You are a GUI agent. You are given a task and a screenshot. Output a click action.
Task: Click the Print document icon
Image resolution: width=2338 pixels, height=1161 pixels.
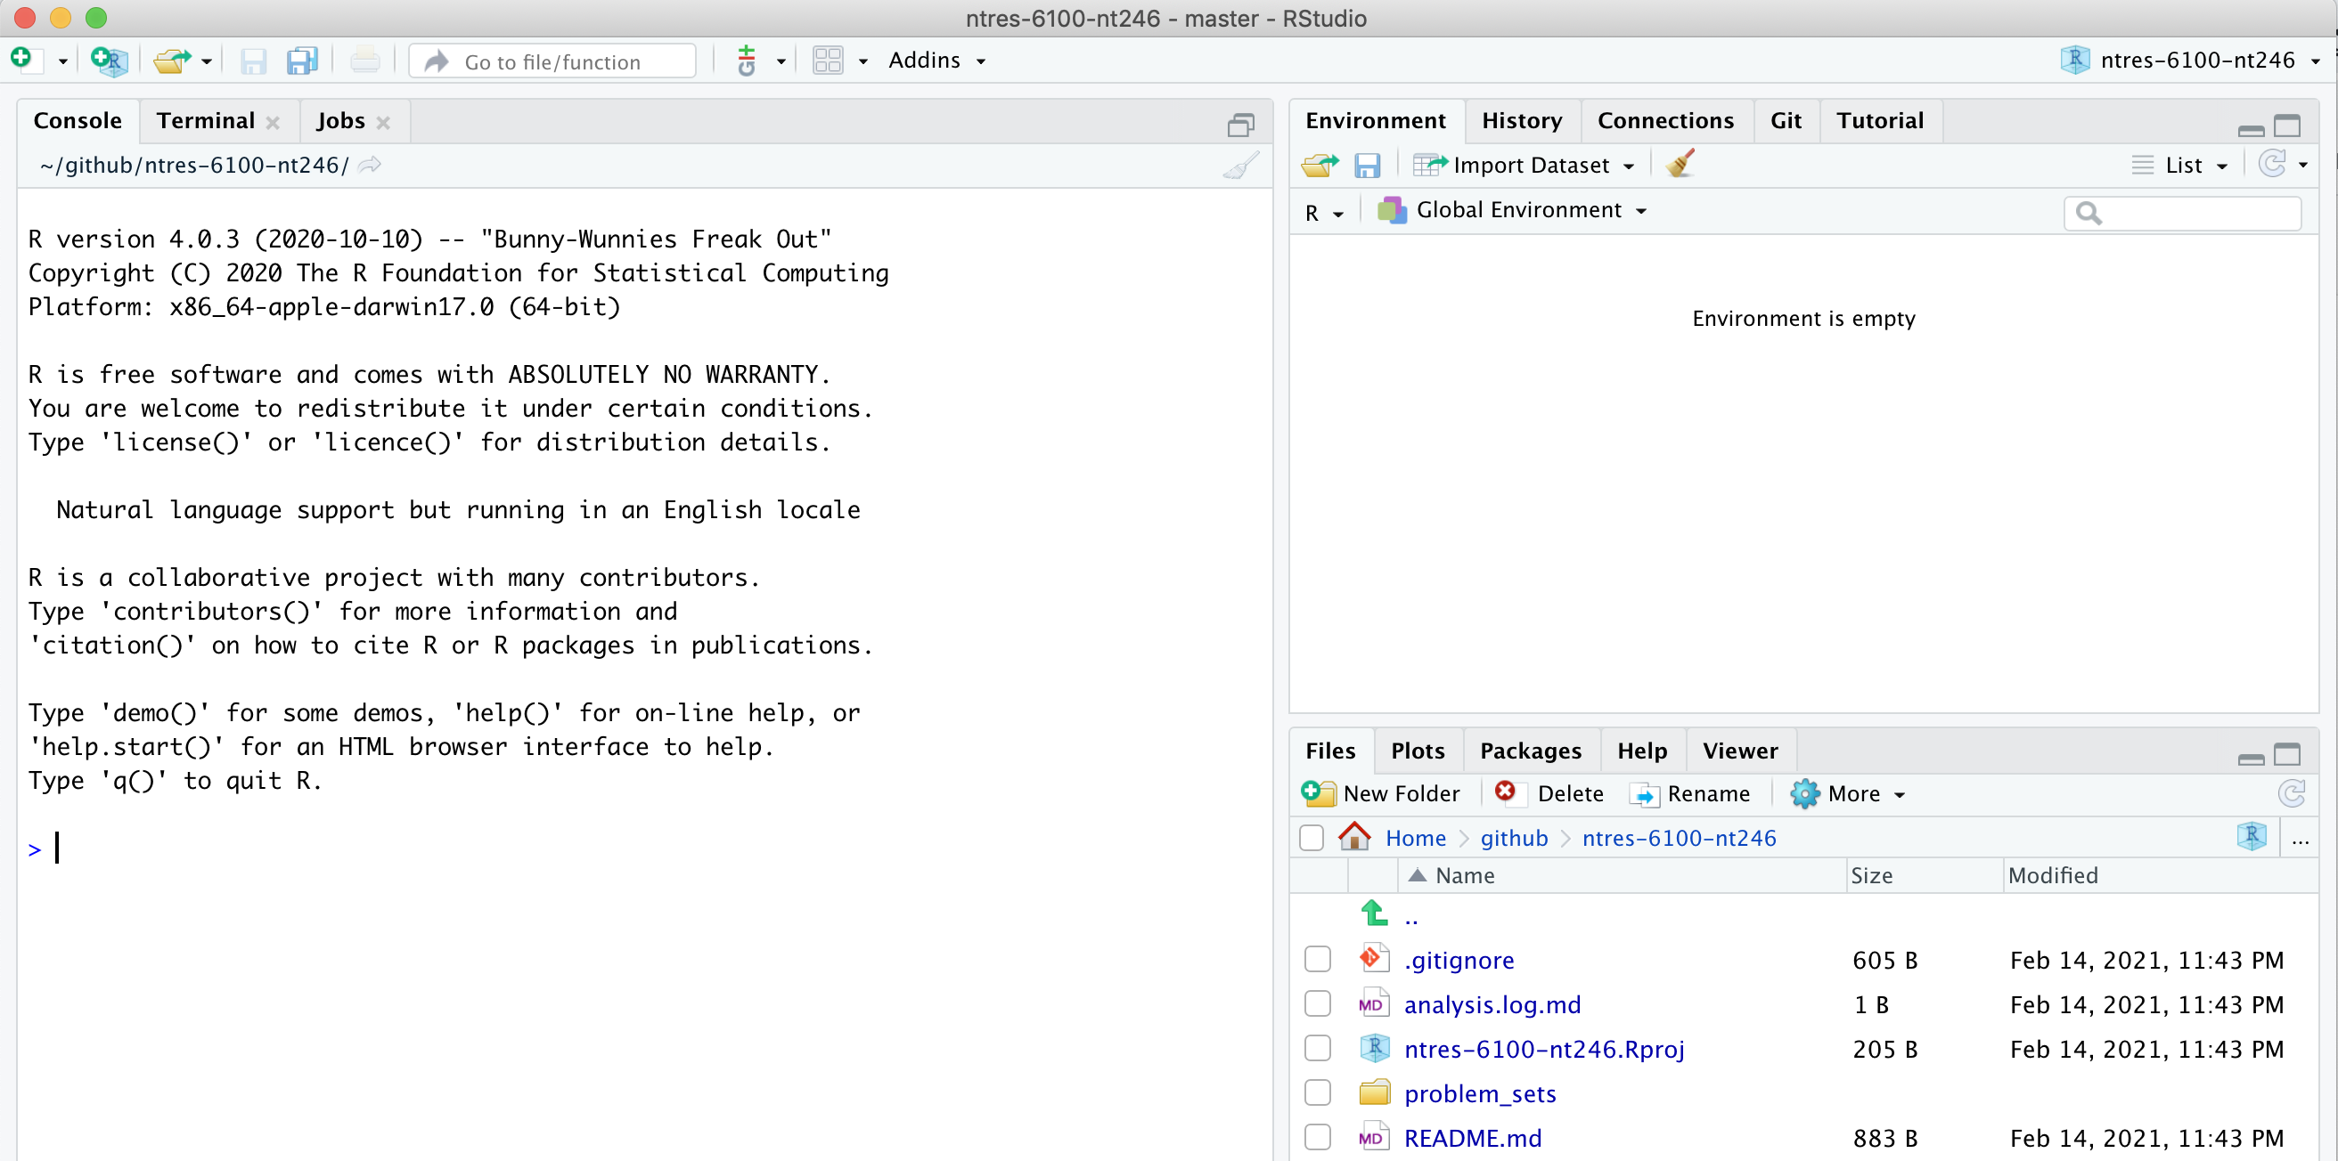364,61
